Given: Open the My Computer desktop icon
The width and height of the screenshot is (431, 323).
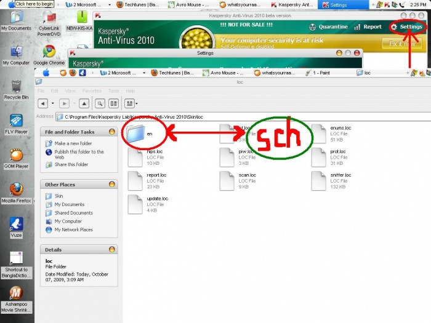Looking at the screenshot, I should [16, 55].
